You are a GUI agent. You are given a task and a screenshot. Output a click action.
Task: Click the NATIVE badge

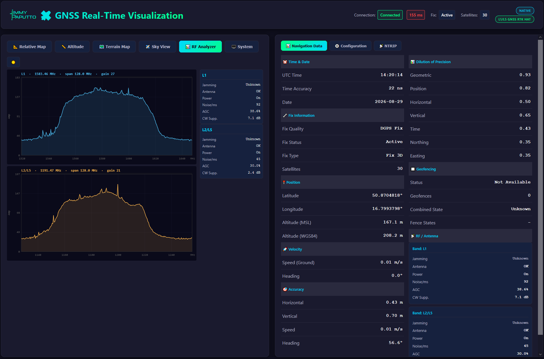pyautogui.click(x=525, y=11)
